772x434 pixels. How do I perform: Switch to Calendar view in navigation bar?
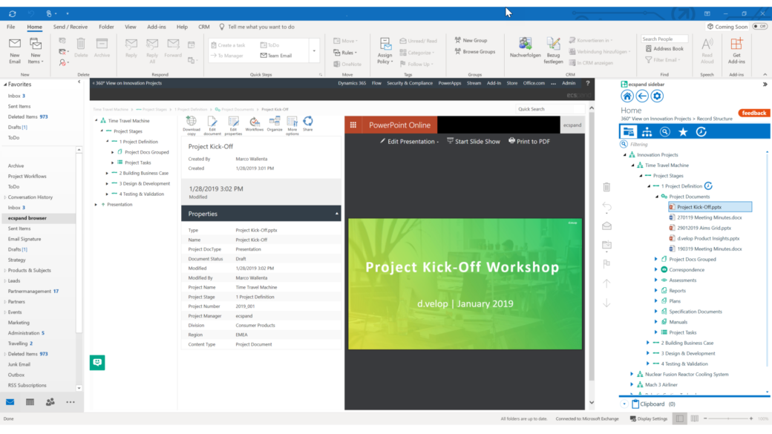pyautogui.click(x=30, y=402)
